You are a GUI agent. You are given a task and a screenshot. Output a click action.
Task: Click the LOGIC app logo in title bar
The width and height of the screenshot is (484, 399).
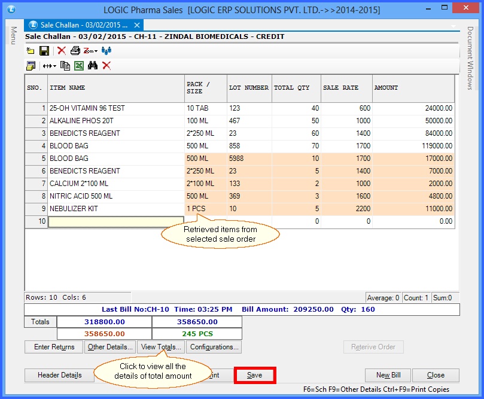click(x=11, y=10)
